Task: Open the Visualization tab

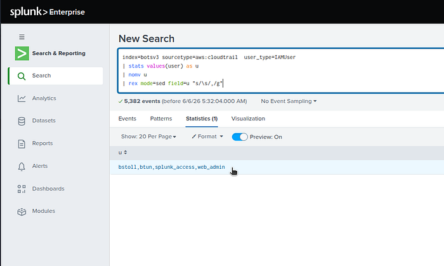Action: pyautogui.click(x=248, y=119)
